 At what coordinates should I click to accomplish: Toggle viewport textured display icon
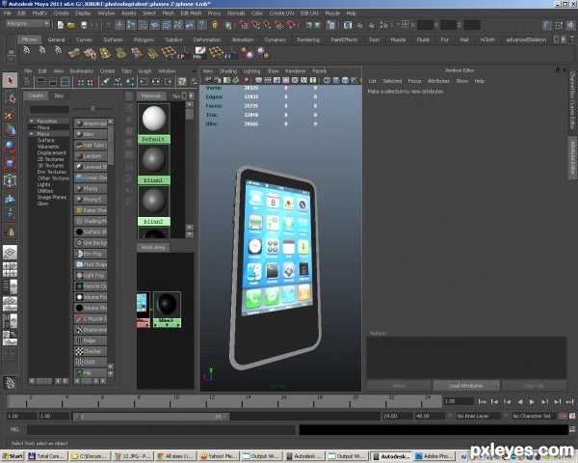354,80
